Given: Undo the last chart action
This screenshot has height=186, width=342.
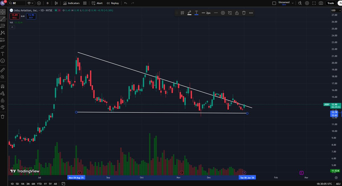Looking at the screenshot, I should coord(126,3).
